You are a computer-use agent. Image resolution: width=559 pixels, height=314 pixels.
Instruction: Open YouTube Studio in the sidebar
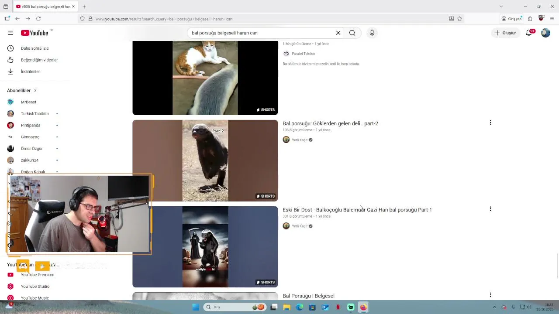[x=35, y=287]
